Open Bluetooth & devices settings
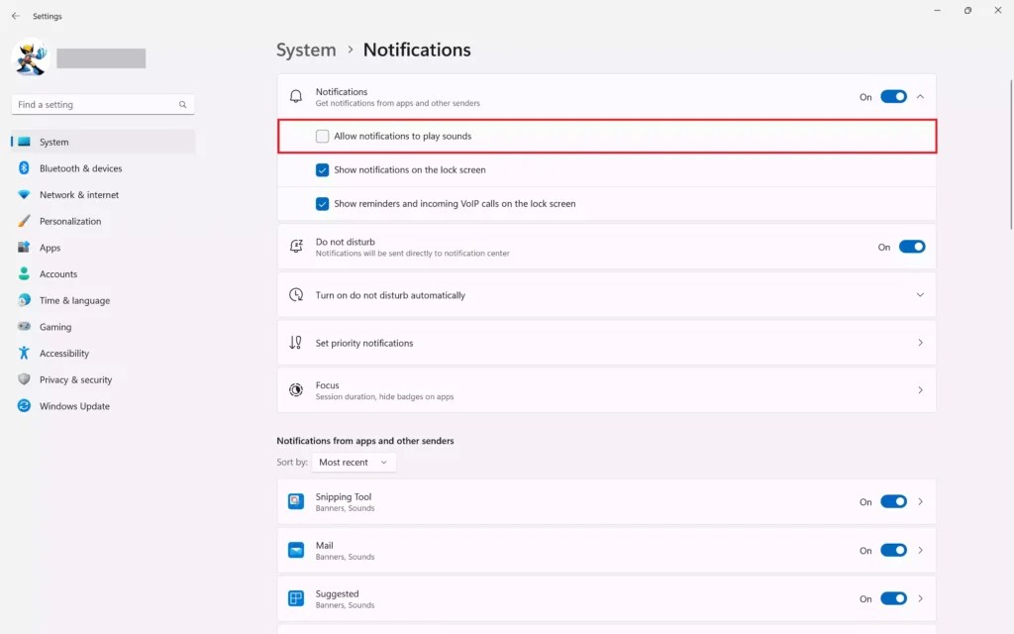 (77, 168)
